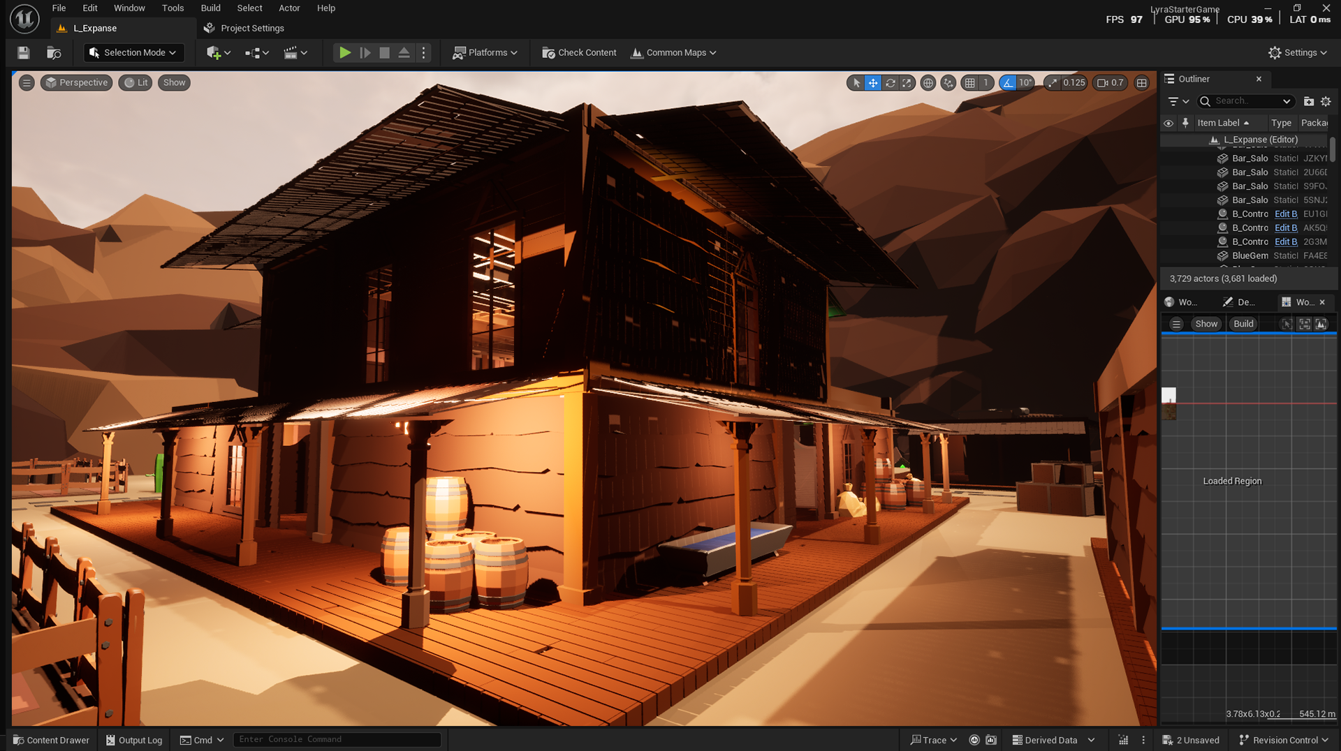The height and width of the screenshot is (751, 1341).
Task: Open the Browse content folder-search icon
Action: 54,53
